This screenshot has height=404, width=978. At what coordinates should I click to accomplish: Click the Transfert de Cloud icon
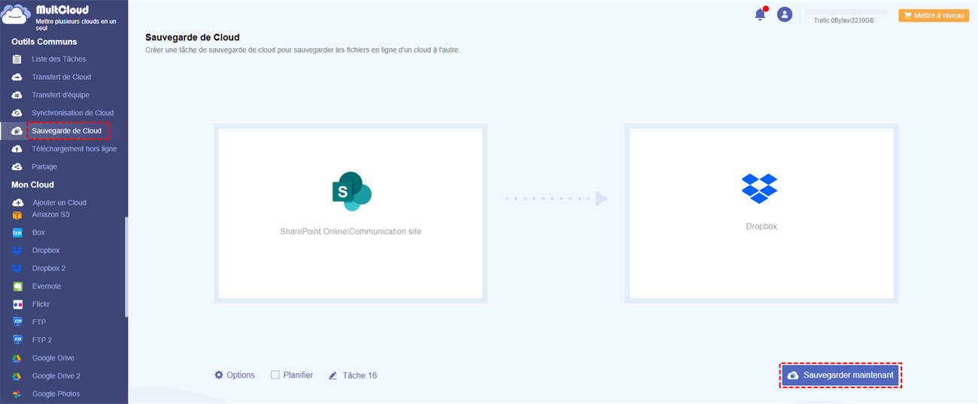(17, 77)
